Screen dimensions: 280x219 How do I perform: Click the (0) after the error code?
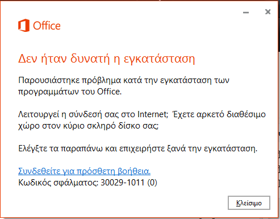pyautogui.click(x=152, y=183)
